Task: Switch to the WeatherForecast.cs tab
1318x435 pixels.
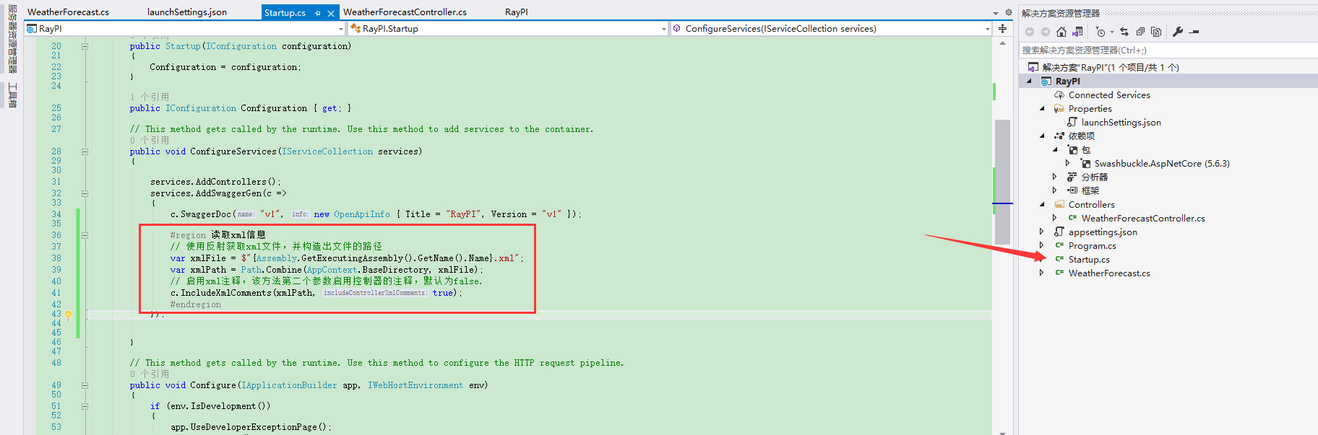Action: [x=68, y=12]
